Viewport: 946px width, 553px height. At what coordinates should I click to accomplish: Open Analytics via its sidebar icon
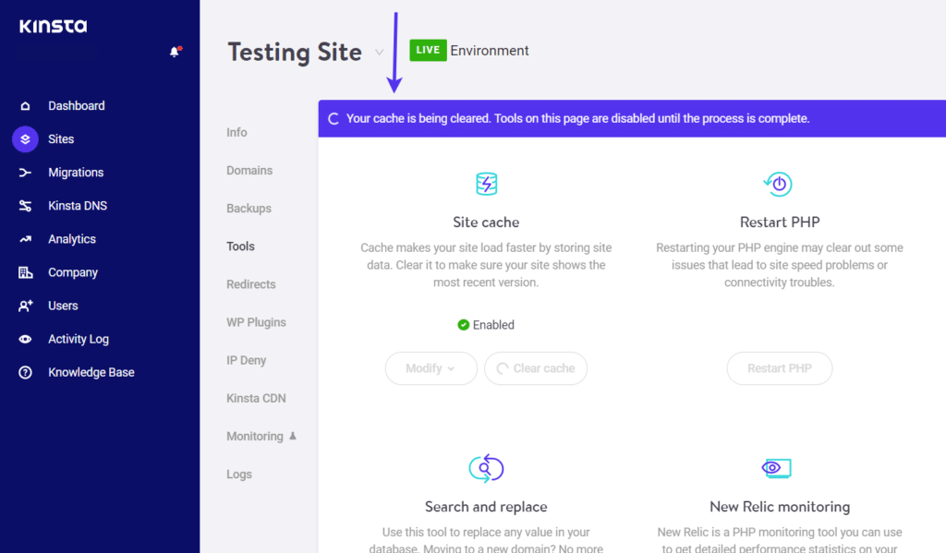click(x=23, y=238)
